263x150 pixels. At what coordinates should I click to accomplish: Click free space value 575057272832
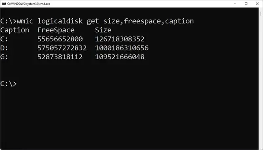[x=62, y=48]
